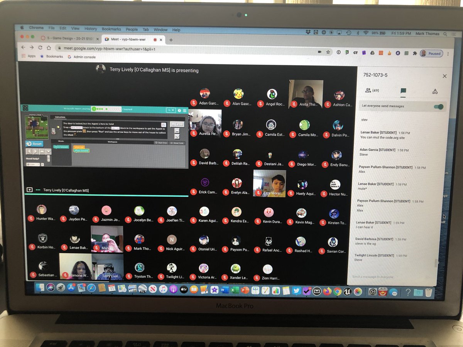Click Nick Aguir... avatar with letter N
Viewport: 463px width, 347px height.
[171, 239]
